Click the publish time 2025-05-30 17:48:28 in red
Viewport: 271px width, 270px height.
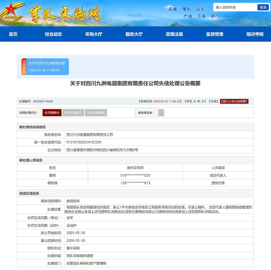[x=167, y=101]
